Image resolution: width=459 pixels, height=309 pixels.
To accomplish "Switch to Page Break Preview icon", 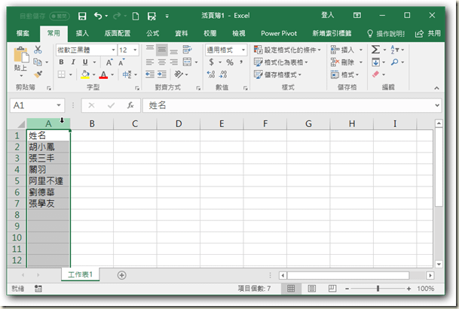I will point(332,289).
